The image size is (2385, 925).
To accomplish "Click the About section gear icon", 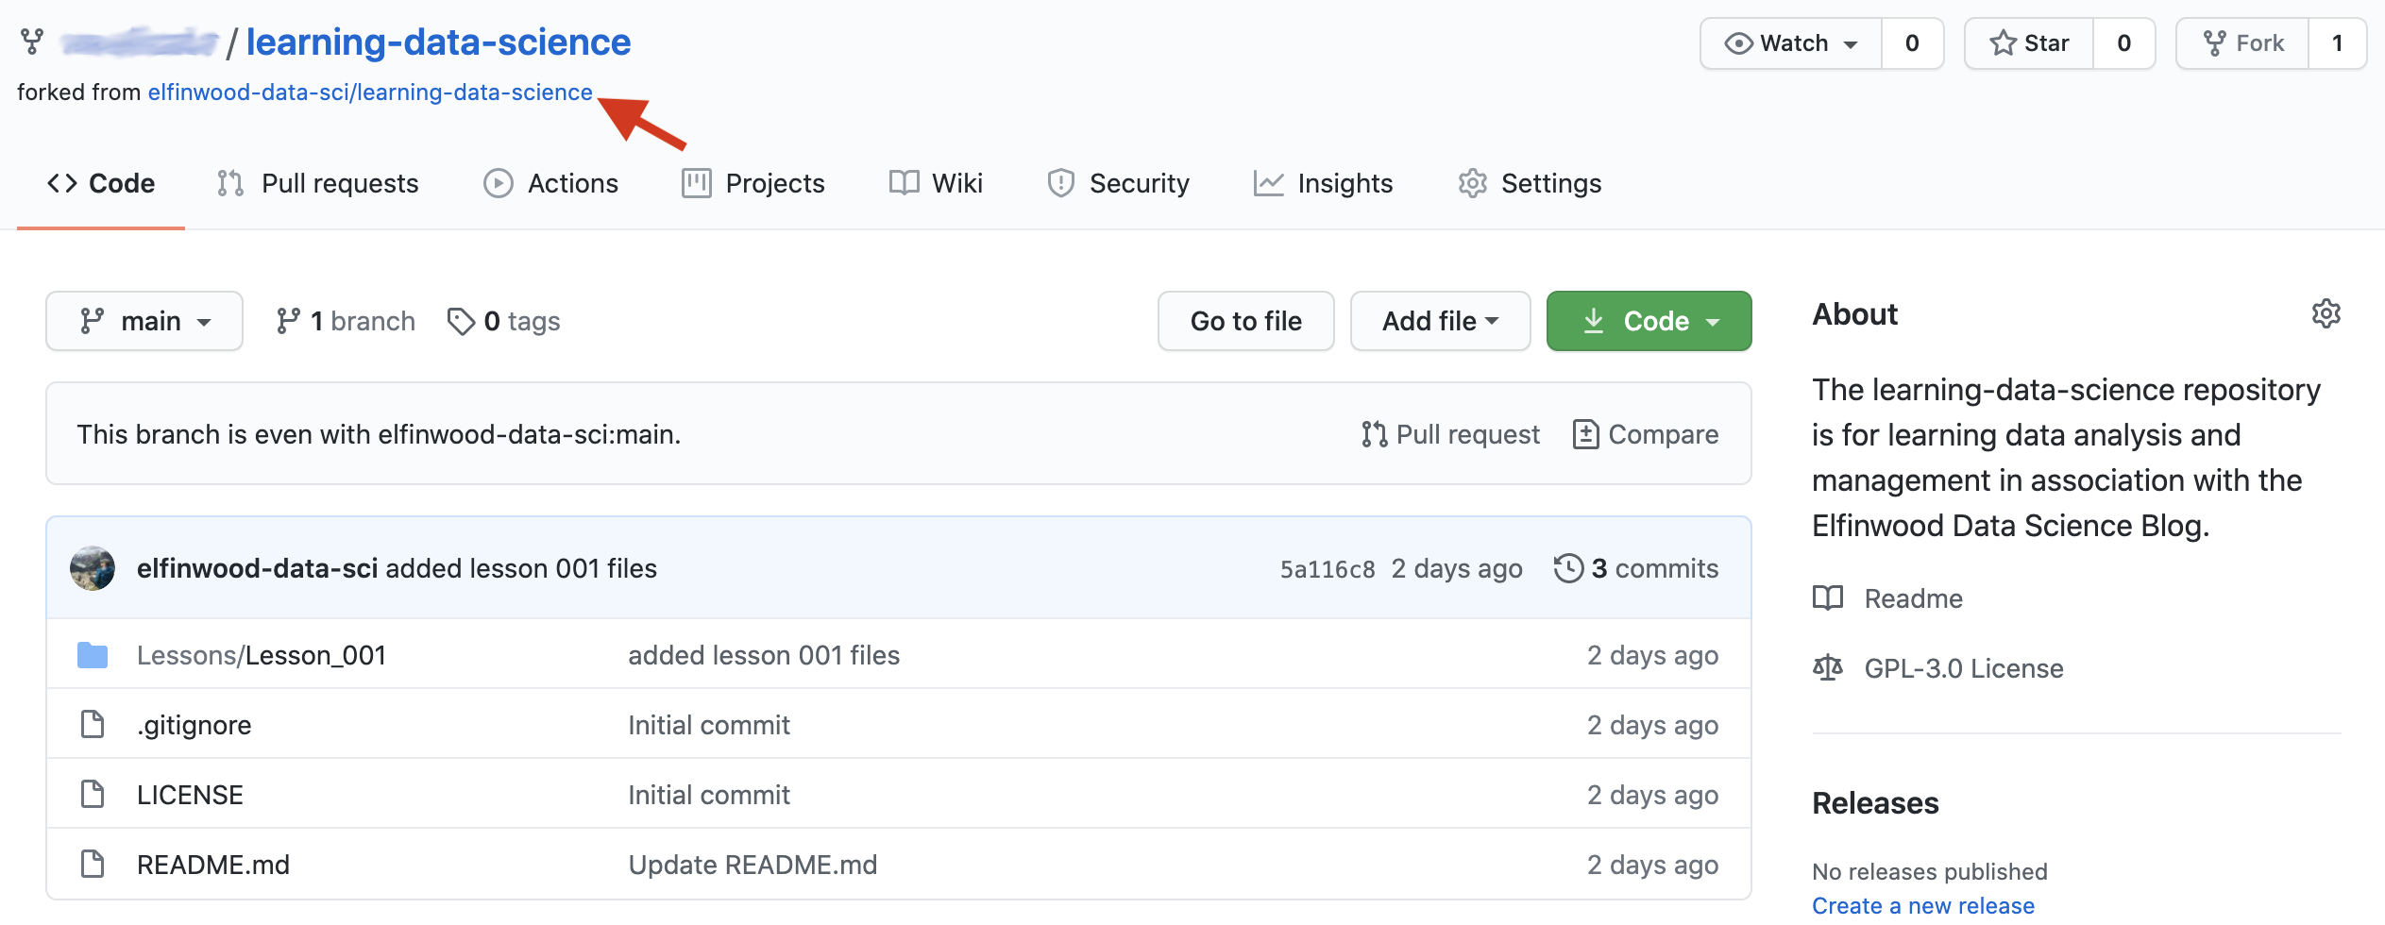I will 2326,313.
